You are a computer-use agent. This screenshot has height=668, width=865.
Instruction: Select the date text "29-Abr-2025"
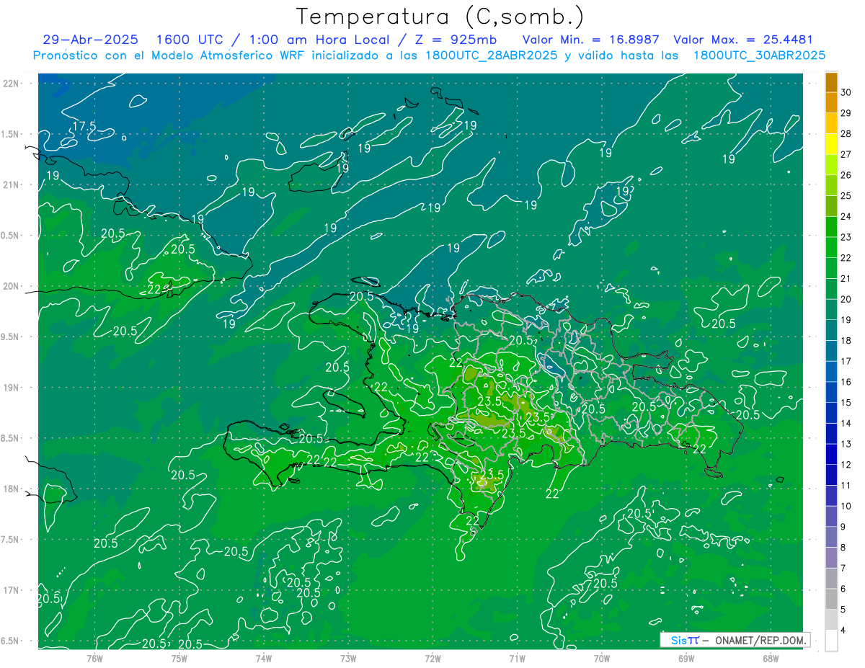89,40
